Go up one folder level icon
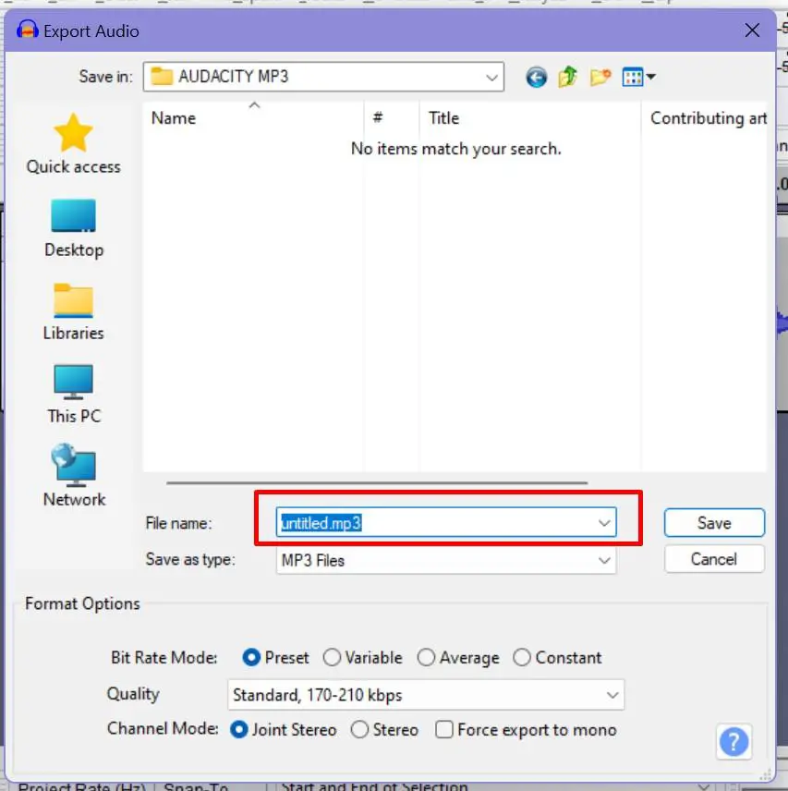Image resolution: width=788 pixels, height=791 pixels. tap(568, 77)
